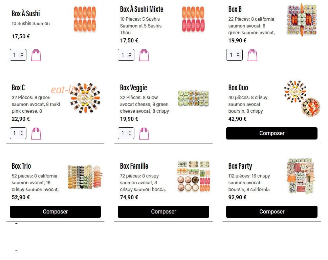Screen dimensions: 328x260
Task: Select the Box C quantity field
Action: tap(18, 133)
